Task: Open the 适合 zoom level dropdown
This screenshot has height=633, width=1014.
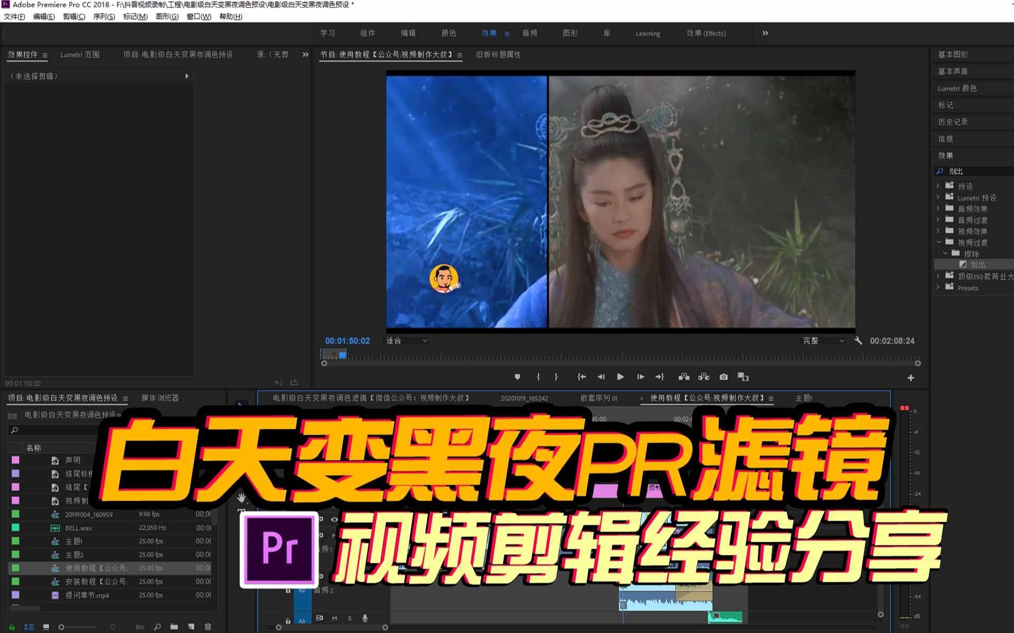Action: (x=405, y=341)
